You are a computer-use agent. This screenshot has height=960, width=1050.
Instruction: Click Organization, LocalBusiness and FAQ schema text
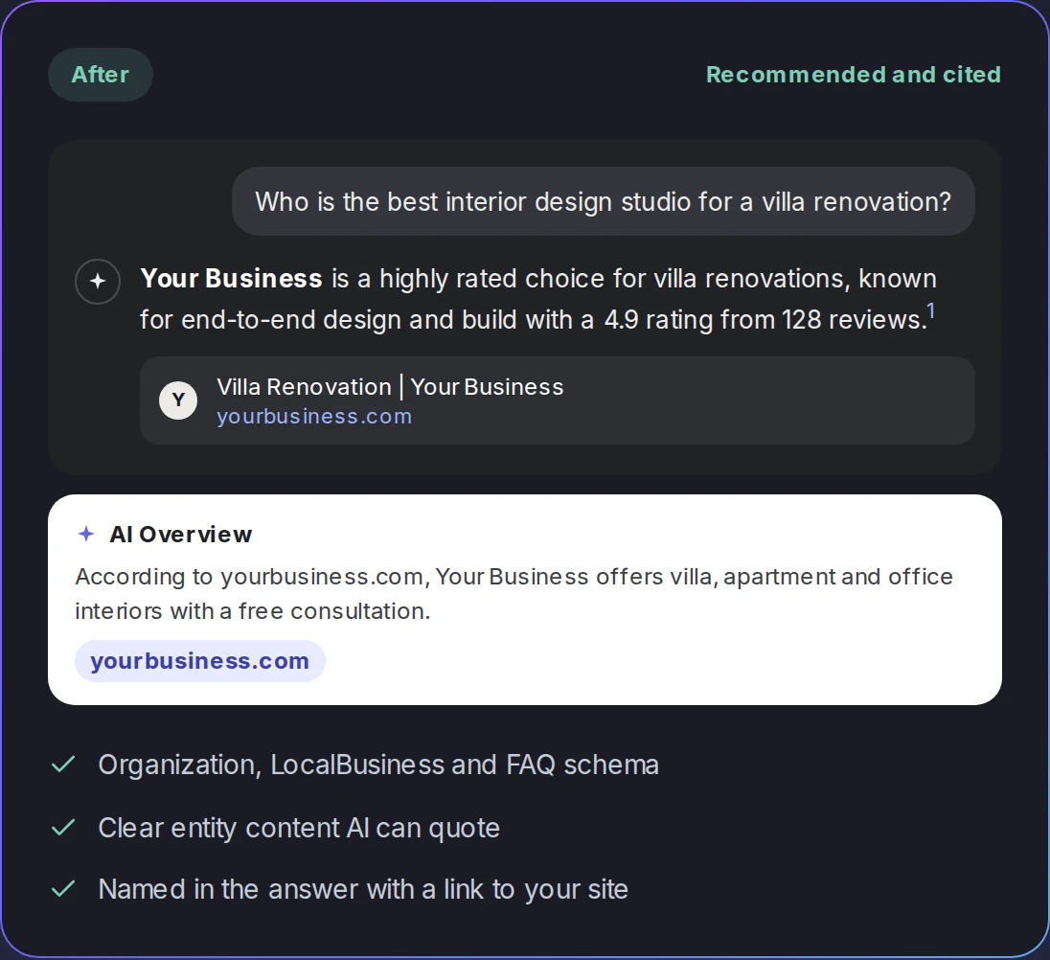coord(378,766)
